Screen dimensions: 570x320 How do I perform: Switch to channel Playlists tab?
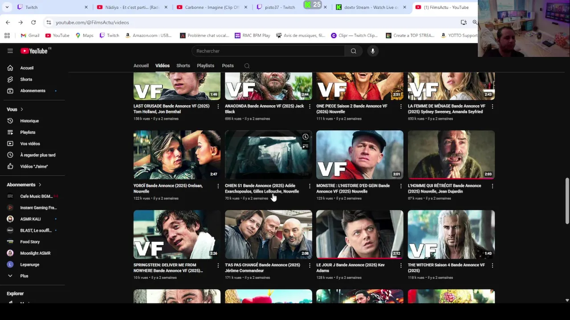[x=205, y=66]
